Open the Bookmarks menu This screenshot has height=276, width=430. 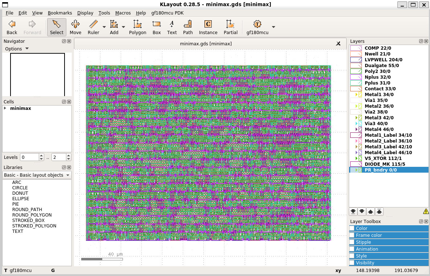60,13
